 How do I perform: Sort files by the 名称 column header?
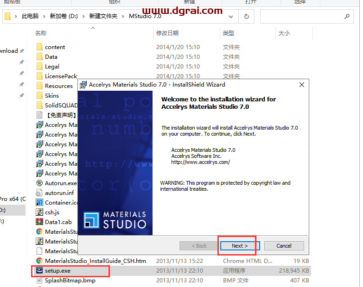coord(41,33)
